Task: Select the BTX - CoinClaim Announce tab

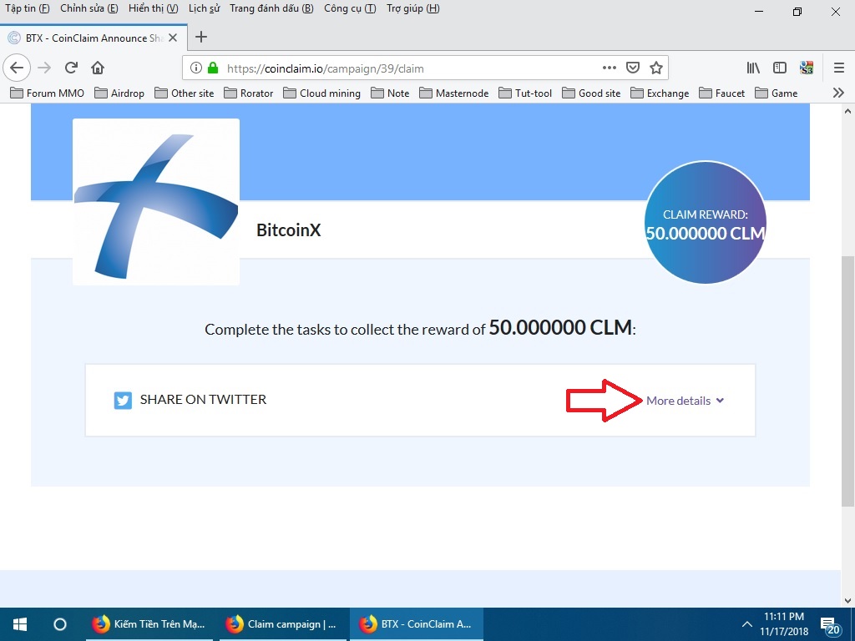Action: [94, 38]
